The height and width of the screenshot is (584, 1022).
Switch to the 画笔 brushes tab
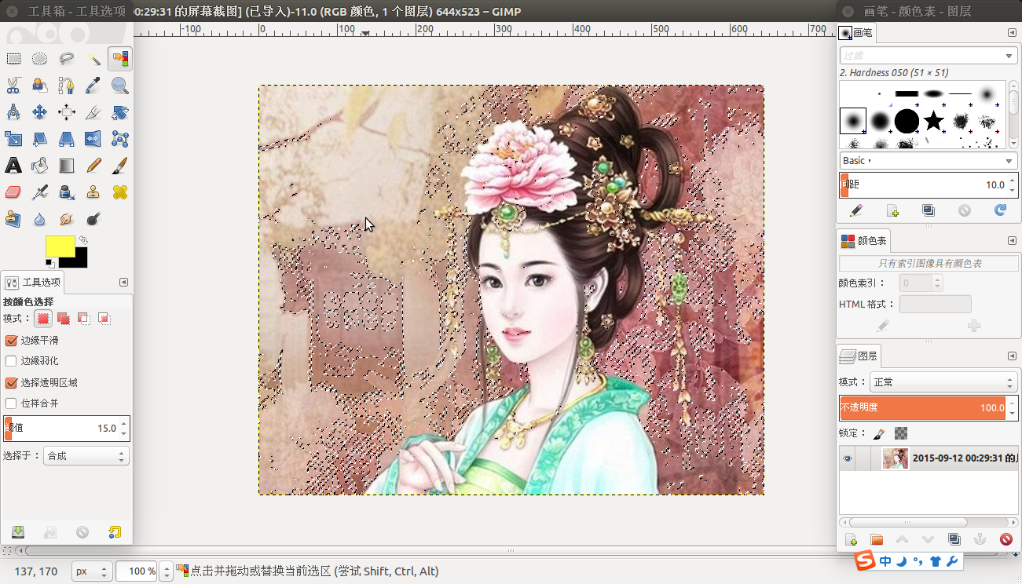pos(856,33)
